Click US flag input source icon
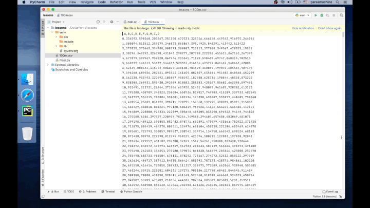 pyautogui.click(x=305, y=2)
